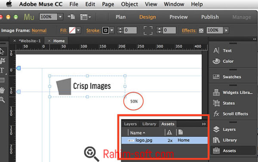Open the File menu
The image size is (258, 162).
coord(74,4)
